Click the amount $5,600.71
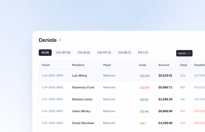 coord(165,87)
